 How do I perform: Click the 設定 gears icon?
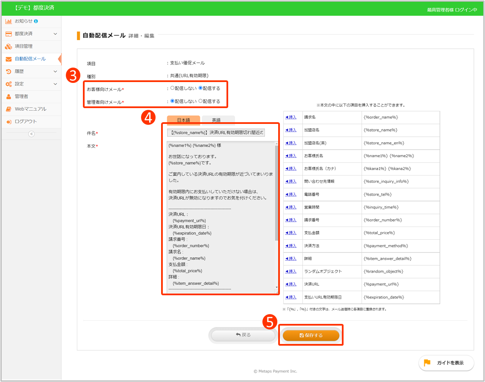pos(9,84)
